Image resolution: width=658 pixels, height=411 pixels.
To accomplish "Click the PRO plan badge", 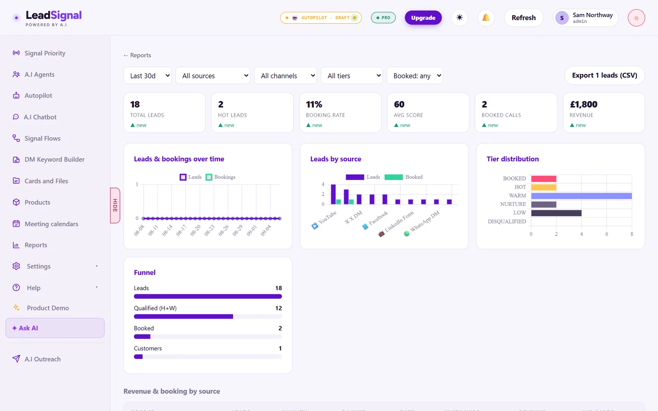I will pos(383,18).
